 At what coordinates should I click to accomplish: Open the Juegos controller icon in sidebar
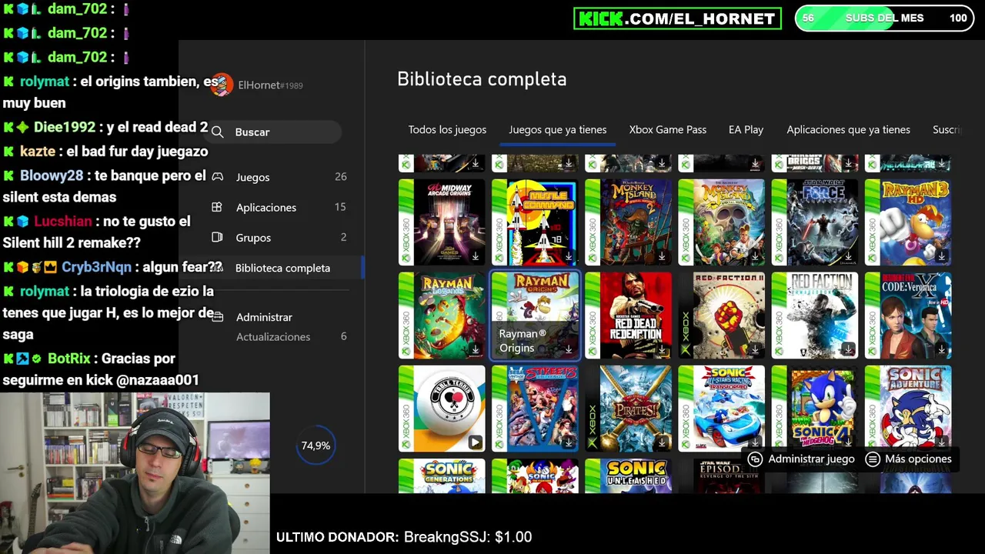click(218, 177)
